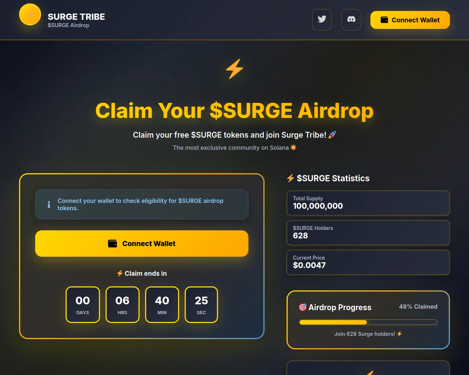Click the large Connect Wallet button in claim card
469x375 pixels.
142,244
